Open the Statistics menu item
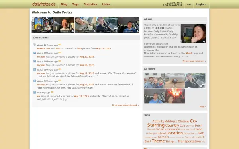 coord(90,4)
